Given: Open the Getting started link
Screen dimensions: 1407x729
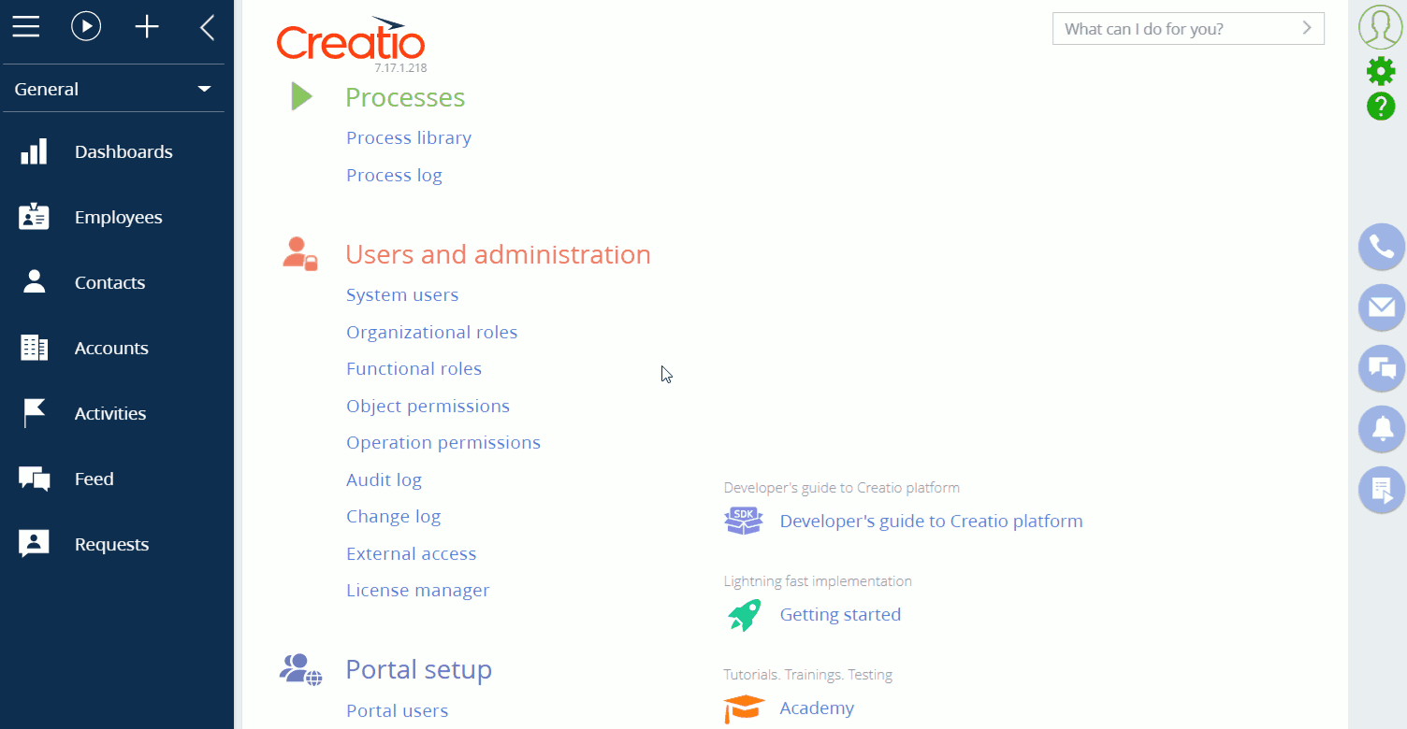Looking at the screenshot, I should [x=840, y=614].
